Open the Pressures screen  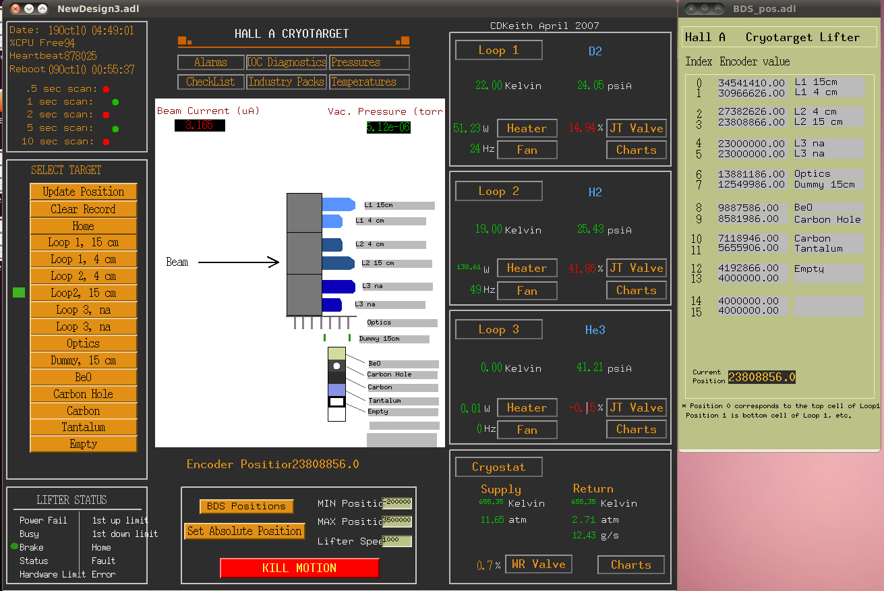(x=370, y=62)
